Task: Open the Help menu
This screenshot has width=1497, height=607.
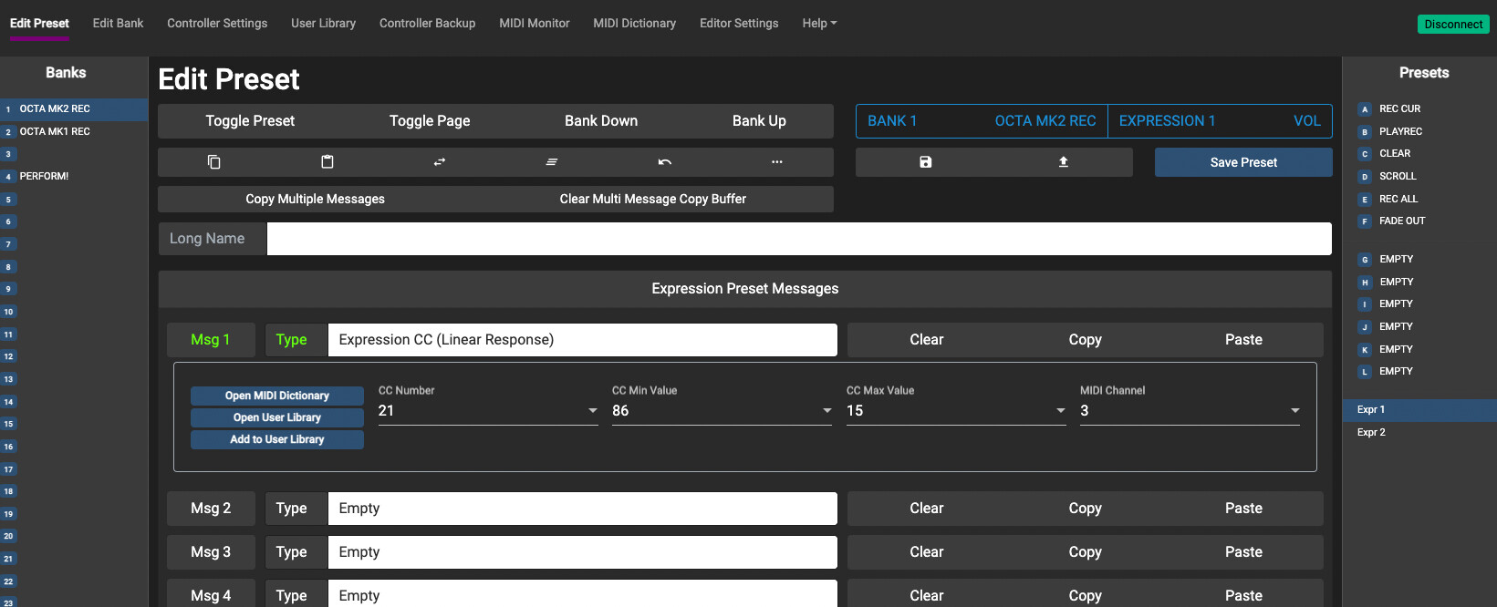Action: (818, 23)
